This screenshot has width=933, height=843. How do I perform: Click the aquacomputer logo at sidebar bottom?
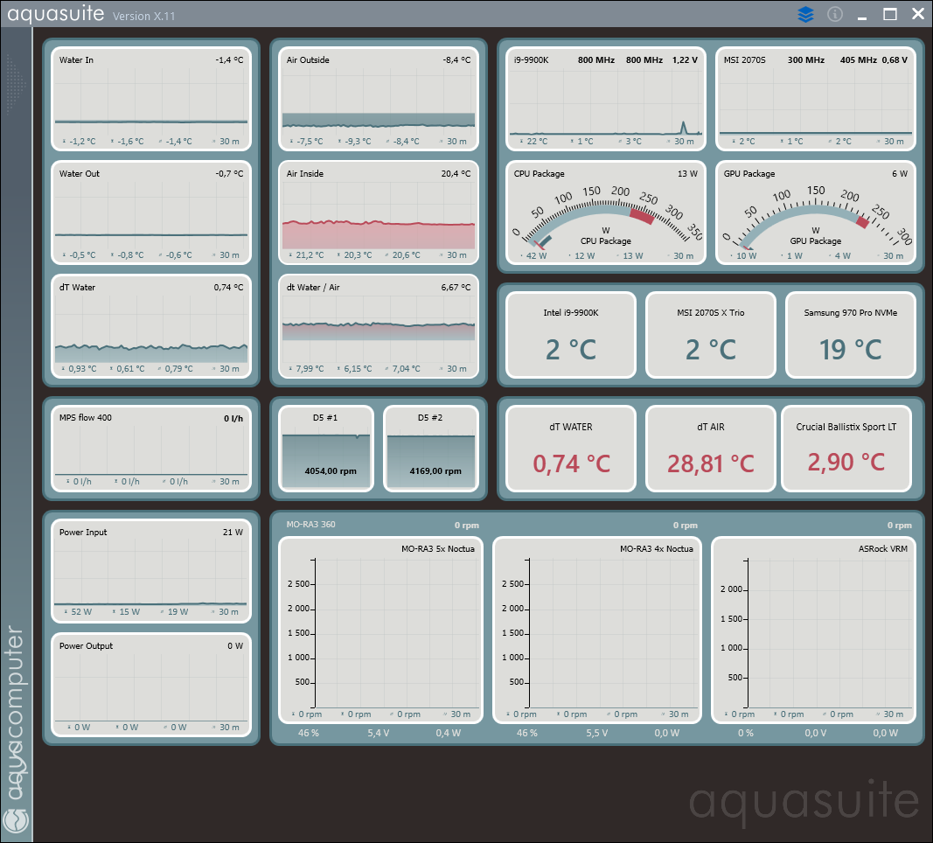coord(16,820)
